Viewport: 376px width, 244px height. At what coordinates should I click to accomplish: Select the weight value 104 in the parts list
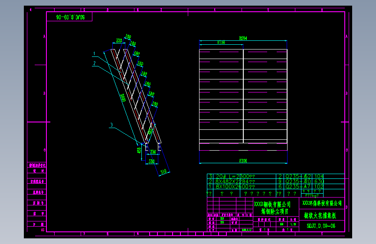click(319, 176)
